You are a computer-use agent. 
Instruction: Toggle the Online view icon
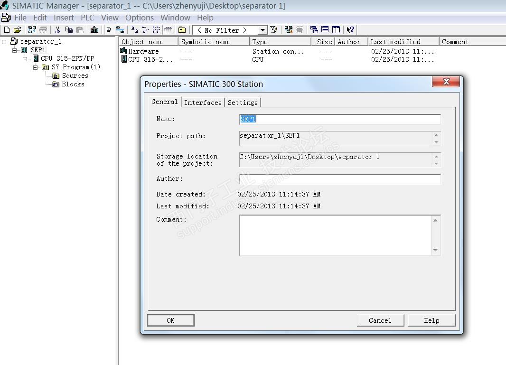(109, 30)
